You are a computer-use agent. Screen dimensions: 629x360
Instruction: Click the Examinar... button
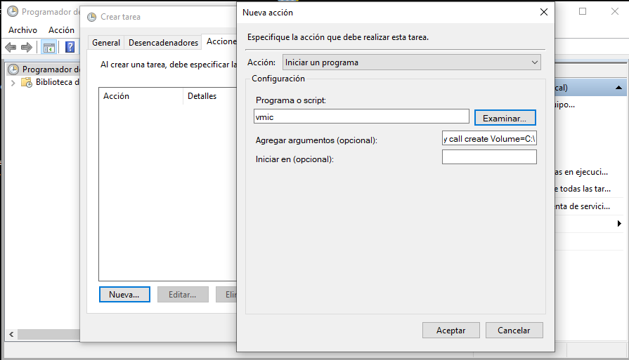505,118
